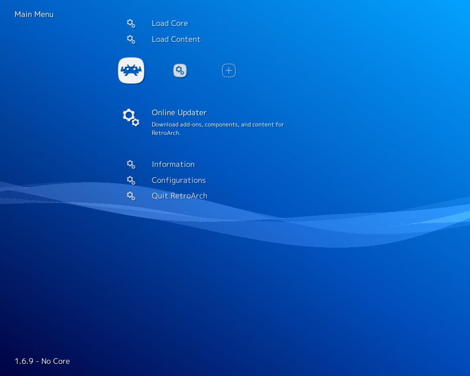The image size is (470, 376).
Task: Open the Settings tab gear icon
Action: 180,71
